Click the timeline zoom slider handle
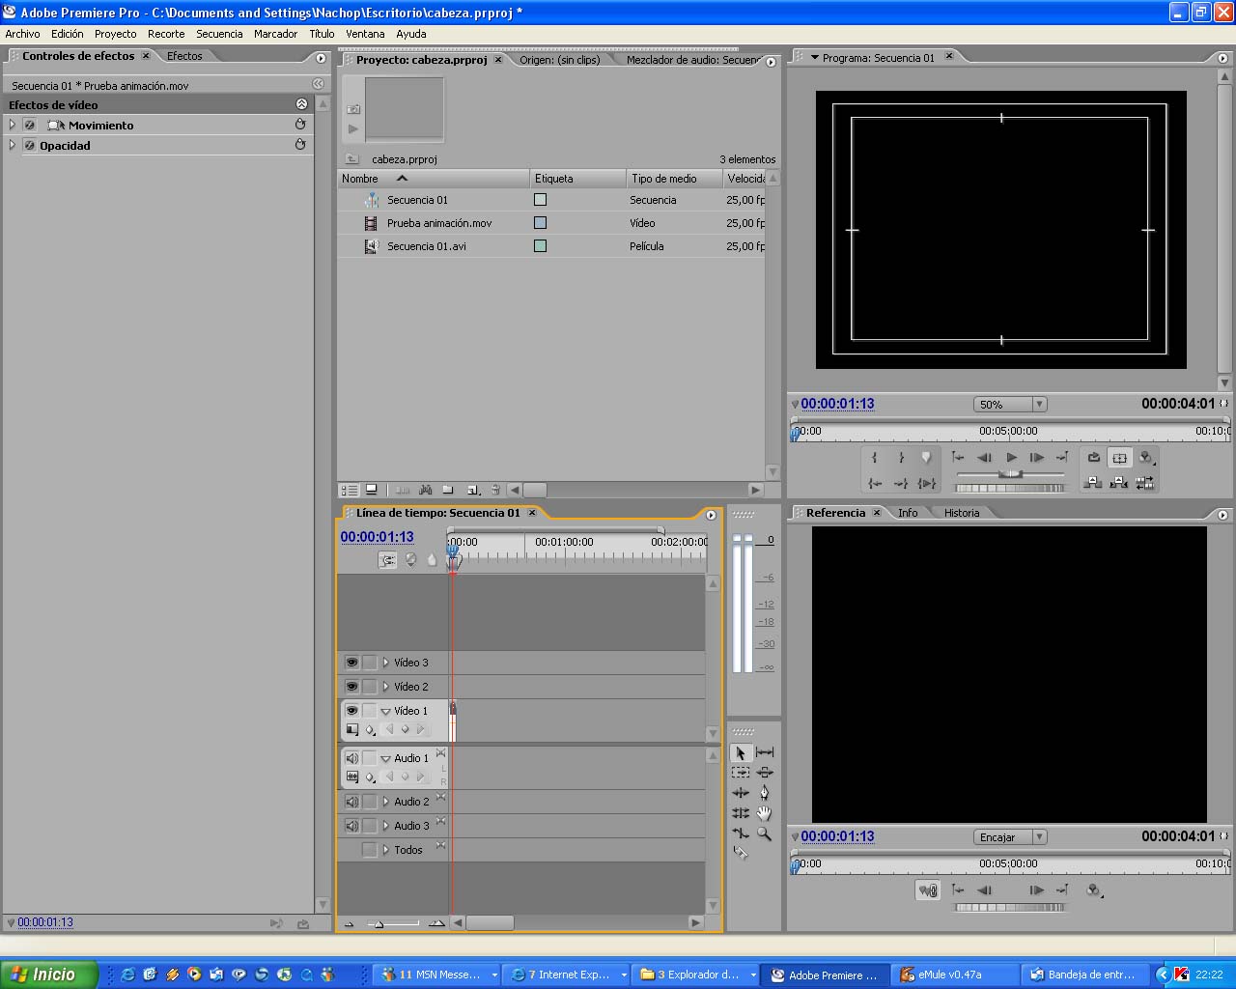Screen dimensions: 1236x989 pos(379,924)
